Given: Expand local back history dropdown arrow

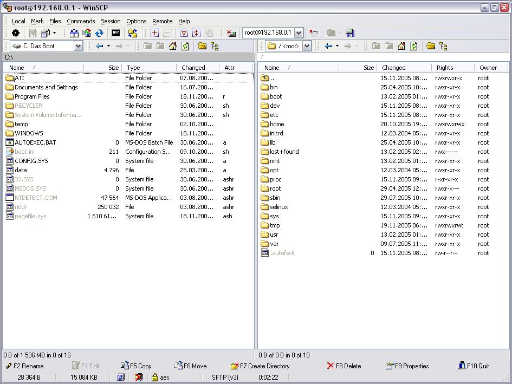Looking at the screenshot, I should [108, 46].
